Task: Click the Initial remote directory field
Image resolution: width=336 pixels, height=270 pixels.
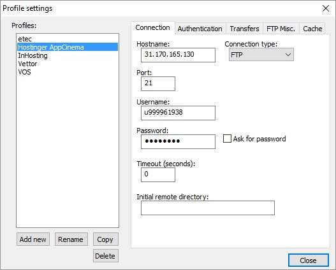Action: tap(208, 208)
